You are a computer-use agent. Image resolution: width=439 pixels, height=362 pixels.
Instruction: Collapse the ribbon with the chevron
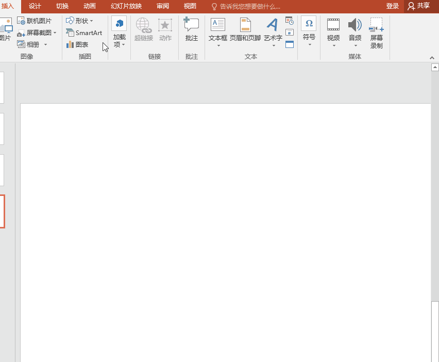[432, 58]
